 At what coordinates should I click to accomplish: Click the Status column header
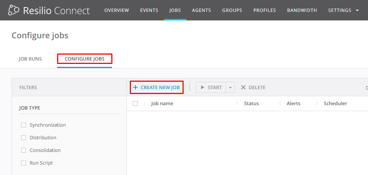[251, 104]
